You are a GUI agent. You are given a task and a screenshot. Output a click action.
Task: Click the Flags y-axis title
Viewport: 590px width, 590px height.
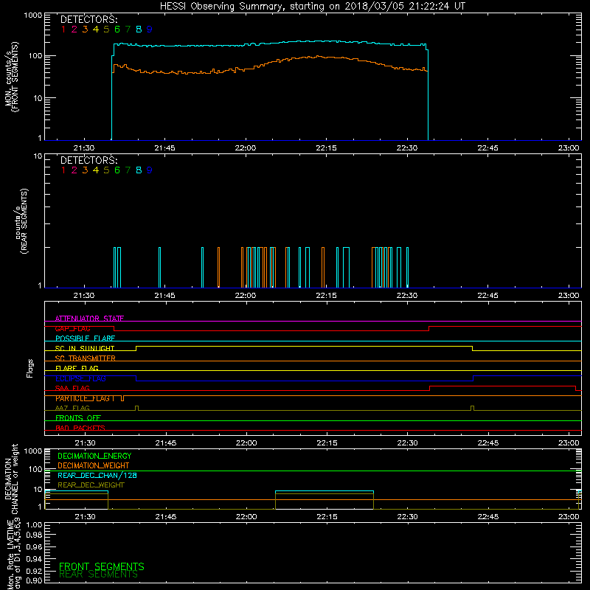[x=30, y=368]
